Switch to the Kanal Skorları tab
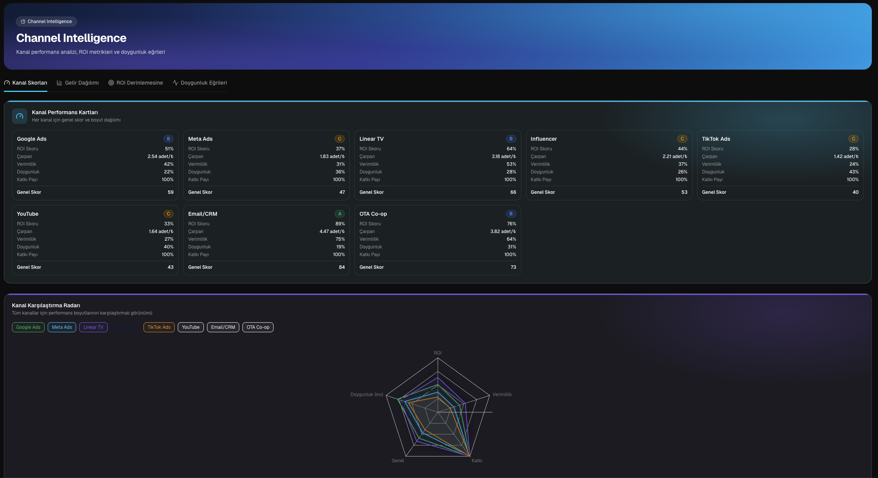Image resolution: width=878 pixels, height=478 pixels. [x=26, y=83]
